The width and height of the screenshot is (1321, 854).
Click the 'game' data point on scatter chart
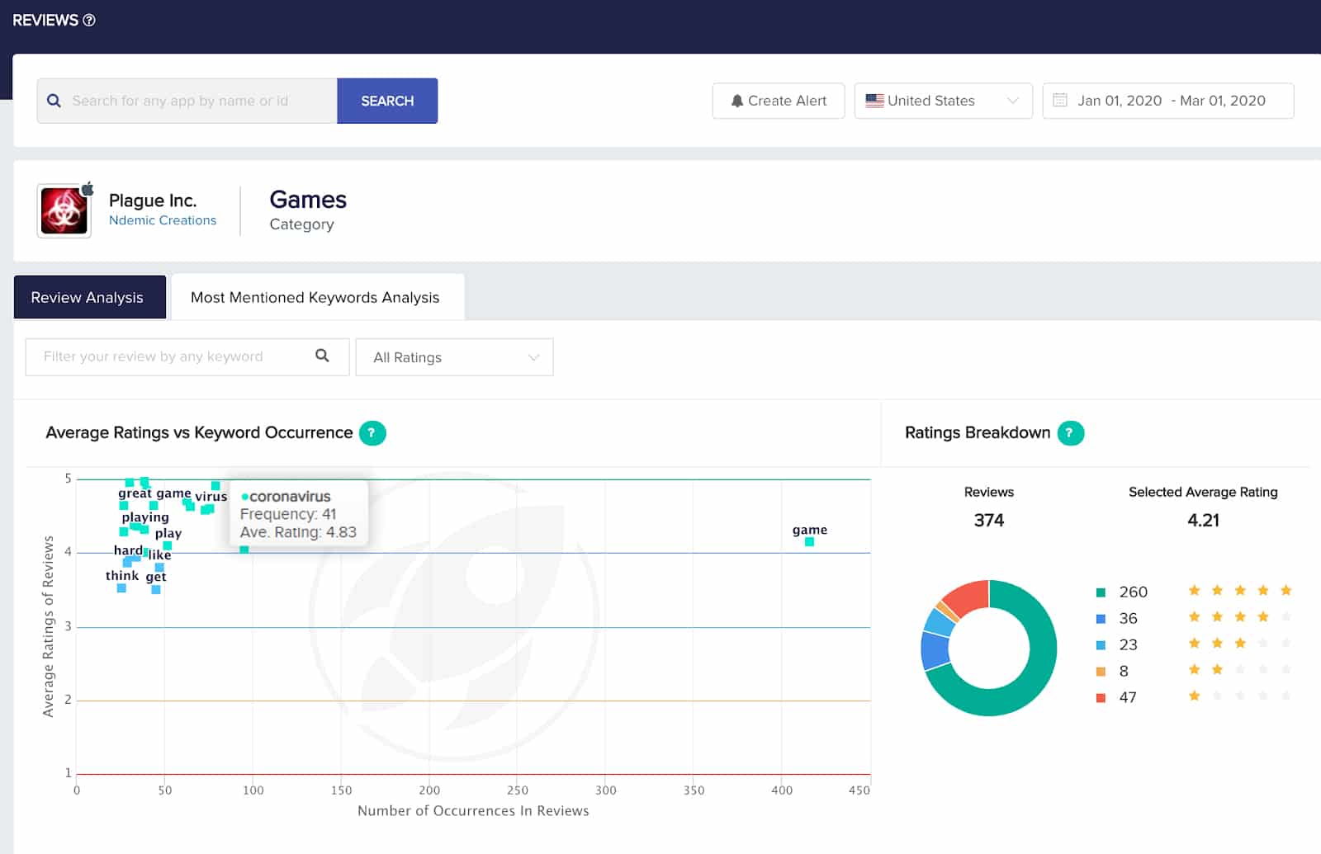tap(809, 542)
